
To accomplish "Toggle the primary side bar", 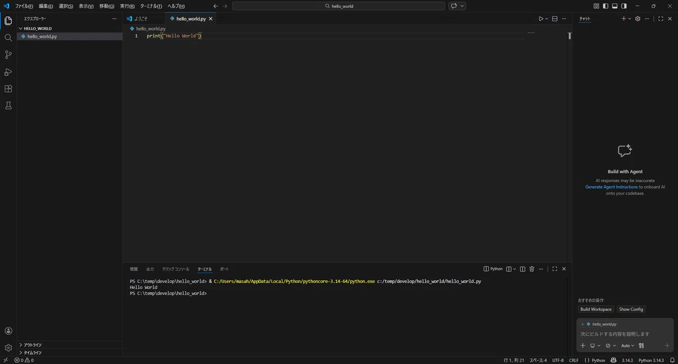I will [x=606, y=6].
